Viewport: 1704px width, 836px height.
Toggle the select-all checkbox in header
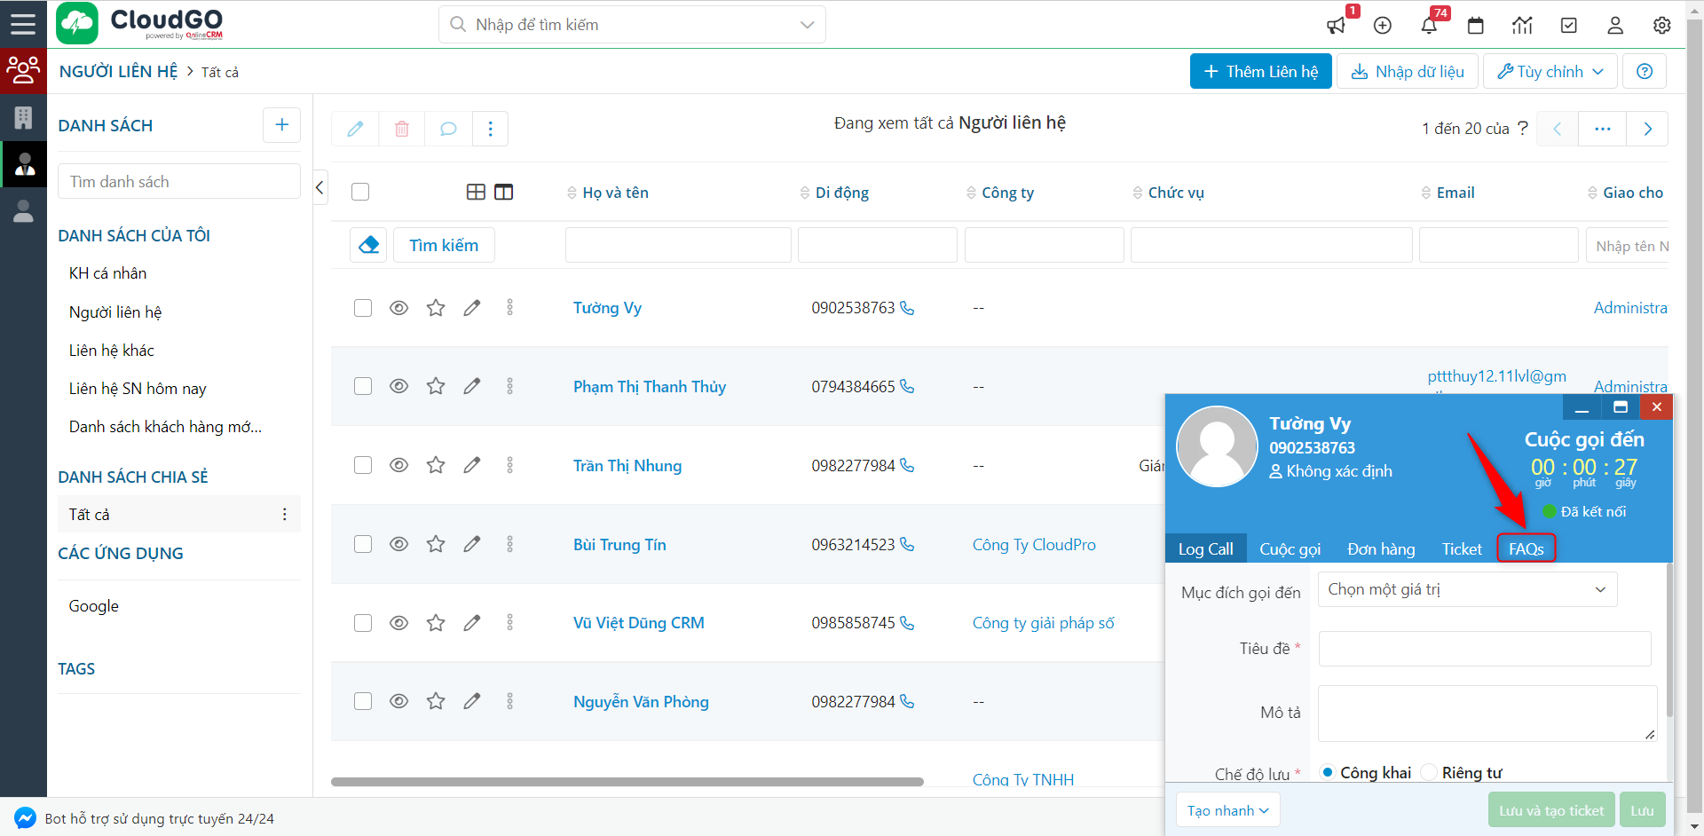click(x=360, y=192)
